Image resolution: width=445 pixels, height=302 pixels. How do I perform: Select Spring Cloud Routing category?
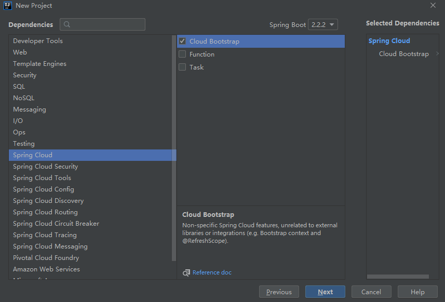[90, 212]
